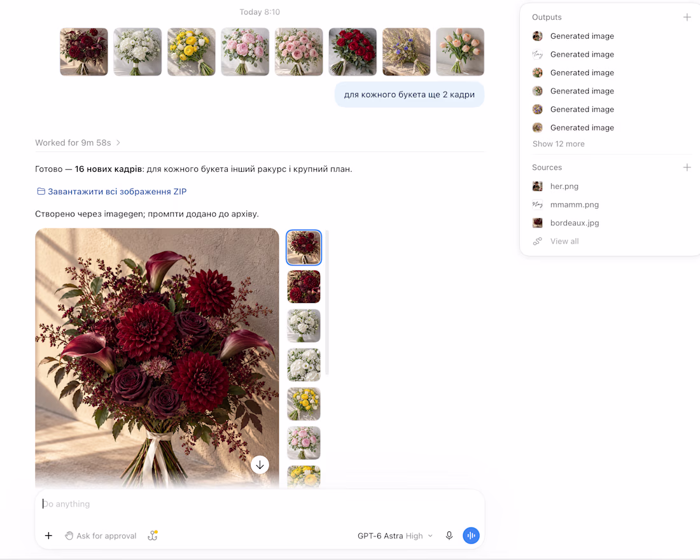The image size is (700, 560).
Task: Open the bordeaux.jpg source file
Action: (x=574, y=223)
